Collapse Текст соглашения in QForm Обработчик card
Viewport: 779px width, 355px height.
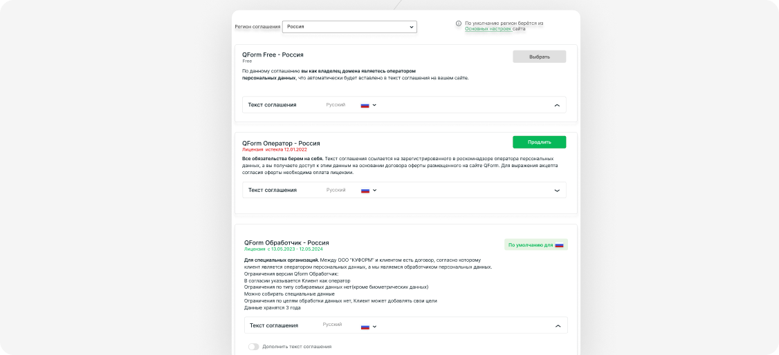[x=558, y=326]
